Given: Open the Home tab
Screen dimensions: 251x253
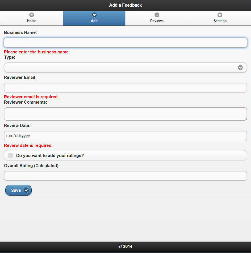Looking at the screenshot, I should click(32, 18).
